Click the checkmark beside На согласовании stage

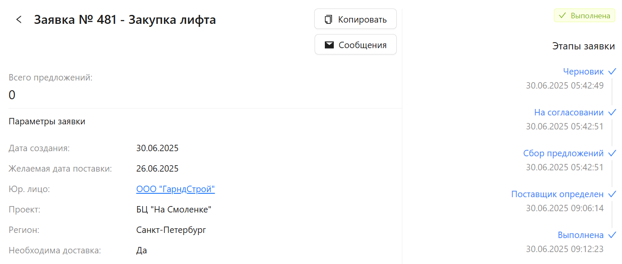(612, 112)
